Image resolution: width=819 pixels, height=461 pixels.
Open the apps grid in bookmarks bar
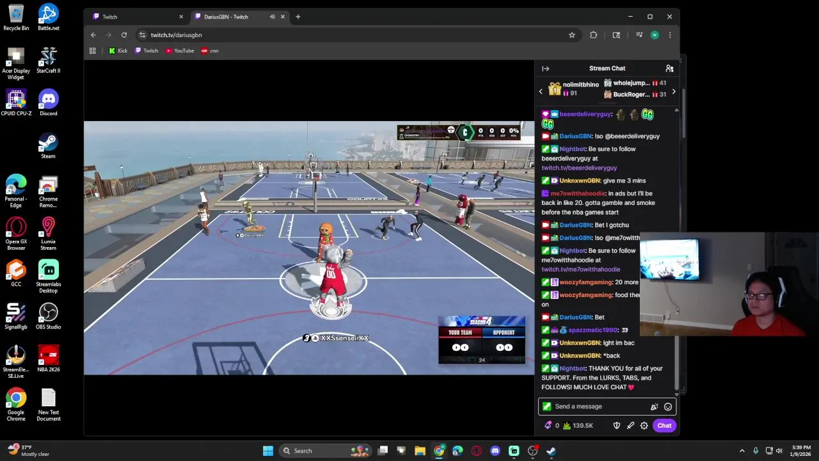click(93, 51)
